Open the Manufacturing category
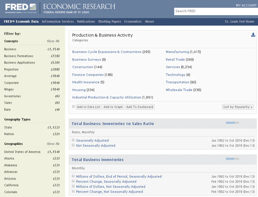This screenshot has width=258, height=197. 178,52
